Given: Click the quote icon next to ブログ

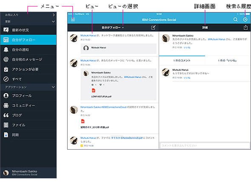Looking at the screenshot, I should pos(6,115).
